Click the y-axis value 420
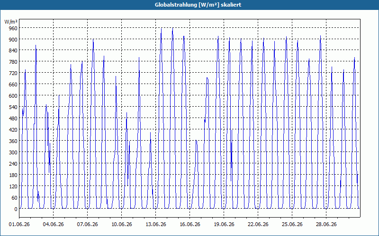Image resolution: width=379 pixels, height=236 pixels. coord(13,130)
